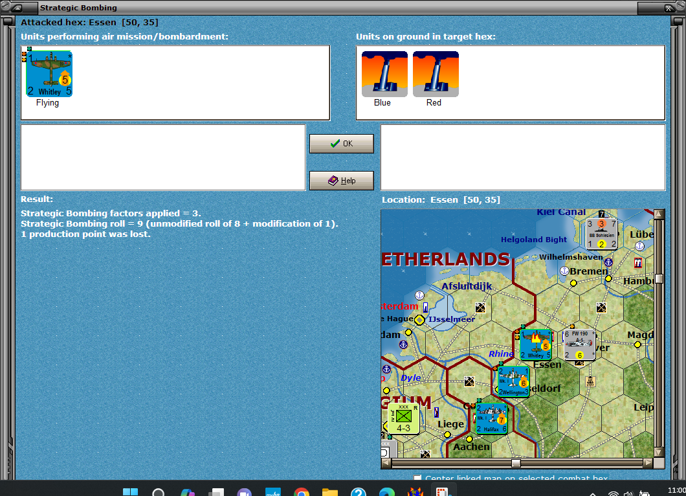Click the IJsselmeer label on map

pyautogui.click(x=452, y=319)
